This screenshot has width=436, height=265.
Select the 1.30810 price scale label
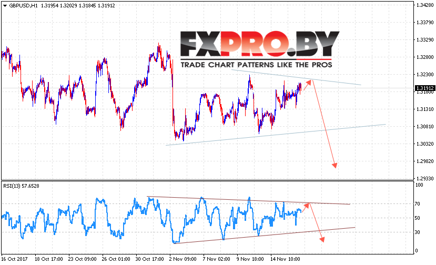click(425, 127)
